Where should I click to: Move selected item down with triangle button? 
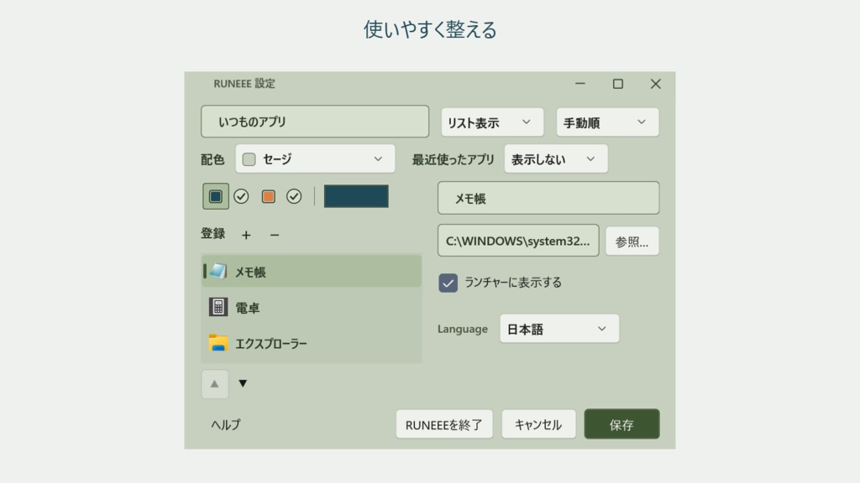click(x=243, y=383)
